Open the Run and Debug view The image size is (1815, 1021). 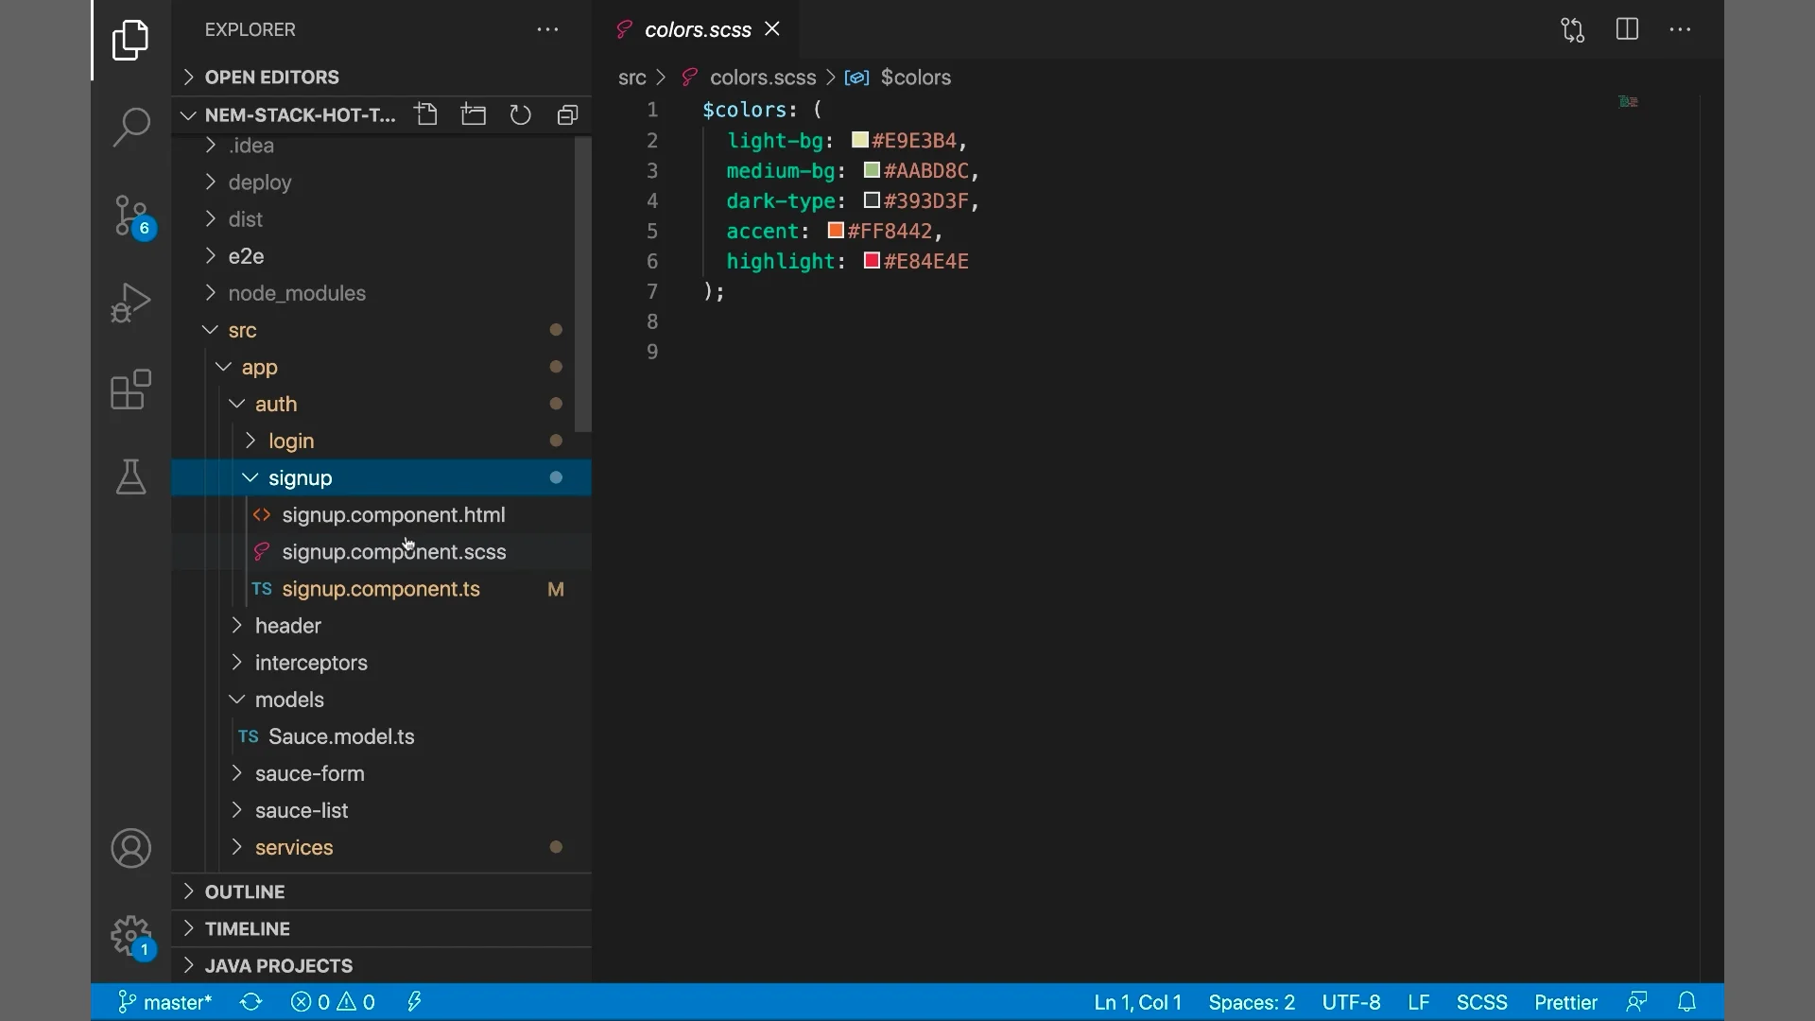click(x=130, y=303)
